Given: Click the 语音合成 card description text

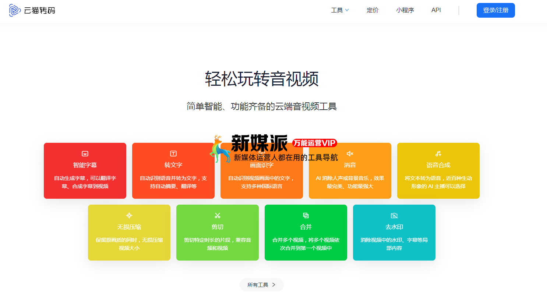Looking at the screenshot, I should coord(438,182).
